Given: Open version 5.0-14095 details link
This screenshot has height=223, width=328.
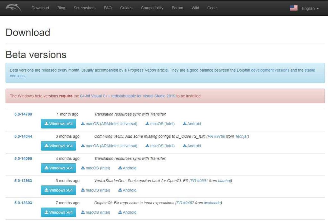Looking at the screenshot, I should (x=23, y=159).
